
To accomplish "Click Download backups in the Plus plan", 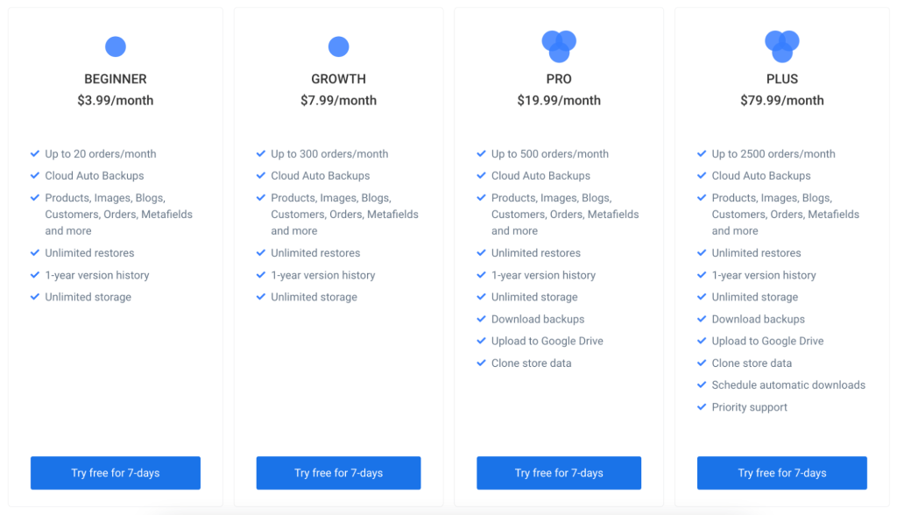I will pyautogui.click(x=758, y=320).
